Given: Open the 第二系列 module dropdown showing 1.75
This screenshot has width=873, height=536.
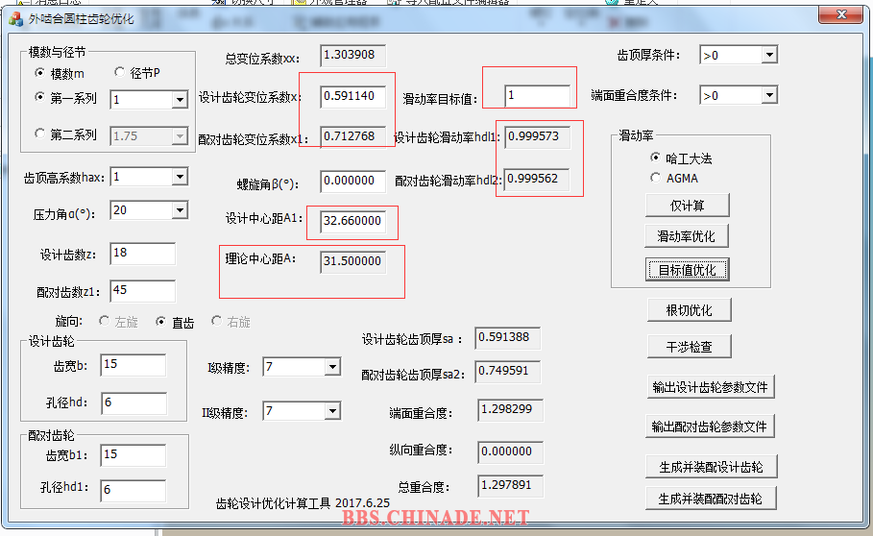Looking at the screenshot, I should (x=180, y=136).
